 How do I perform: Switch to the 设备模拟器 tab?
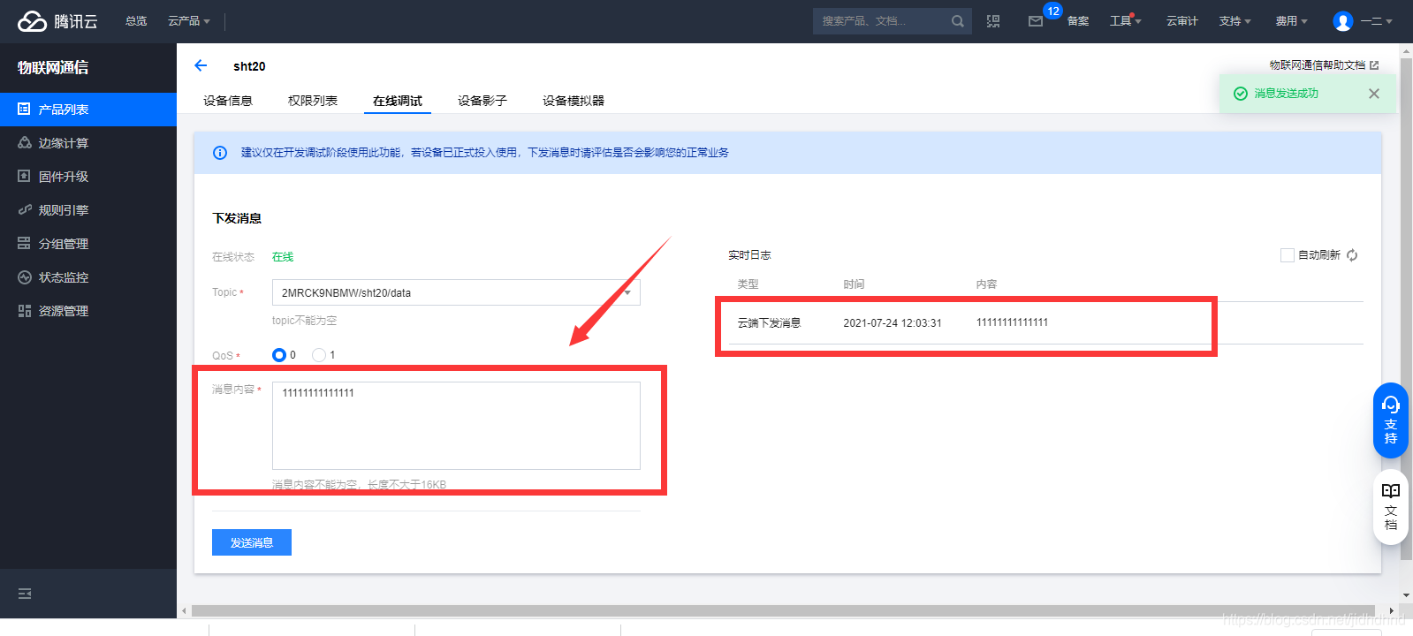pos(574,101)
